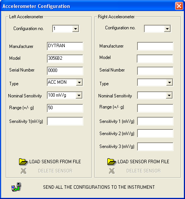Click the right accelerometer yellow folder icon
185x199 pixels.
click(x=112, y=162)
